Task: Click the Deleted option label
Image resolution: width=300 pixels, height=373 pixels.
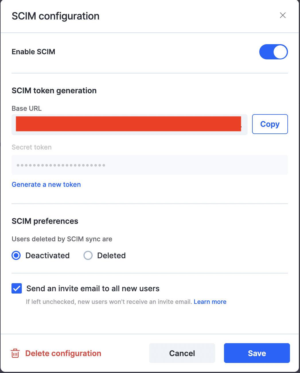Action: click(112, 255)
